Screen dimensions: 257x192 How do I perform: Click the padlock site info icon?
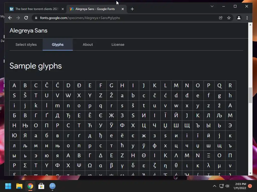point(36,18)
